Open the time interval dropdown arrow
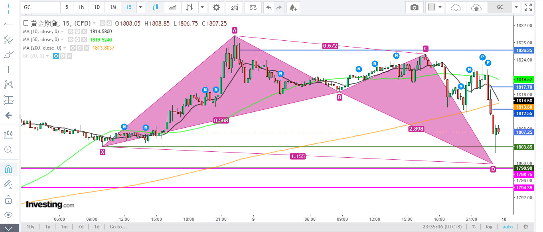This screenshot has width=543, height=232. pos(140,7)
